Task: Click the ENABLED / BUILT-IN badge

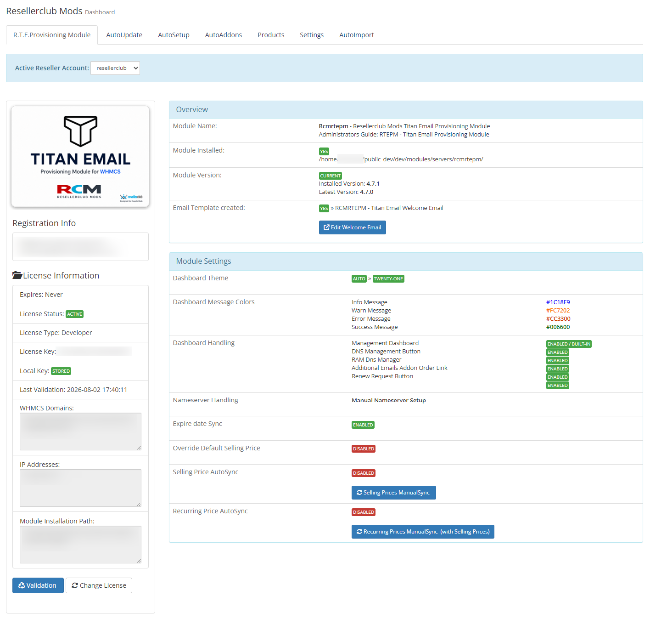Action: pos(569,344)
